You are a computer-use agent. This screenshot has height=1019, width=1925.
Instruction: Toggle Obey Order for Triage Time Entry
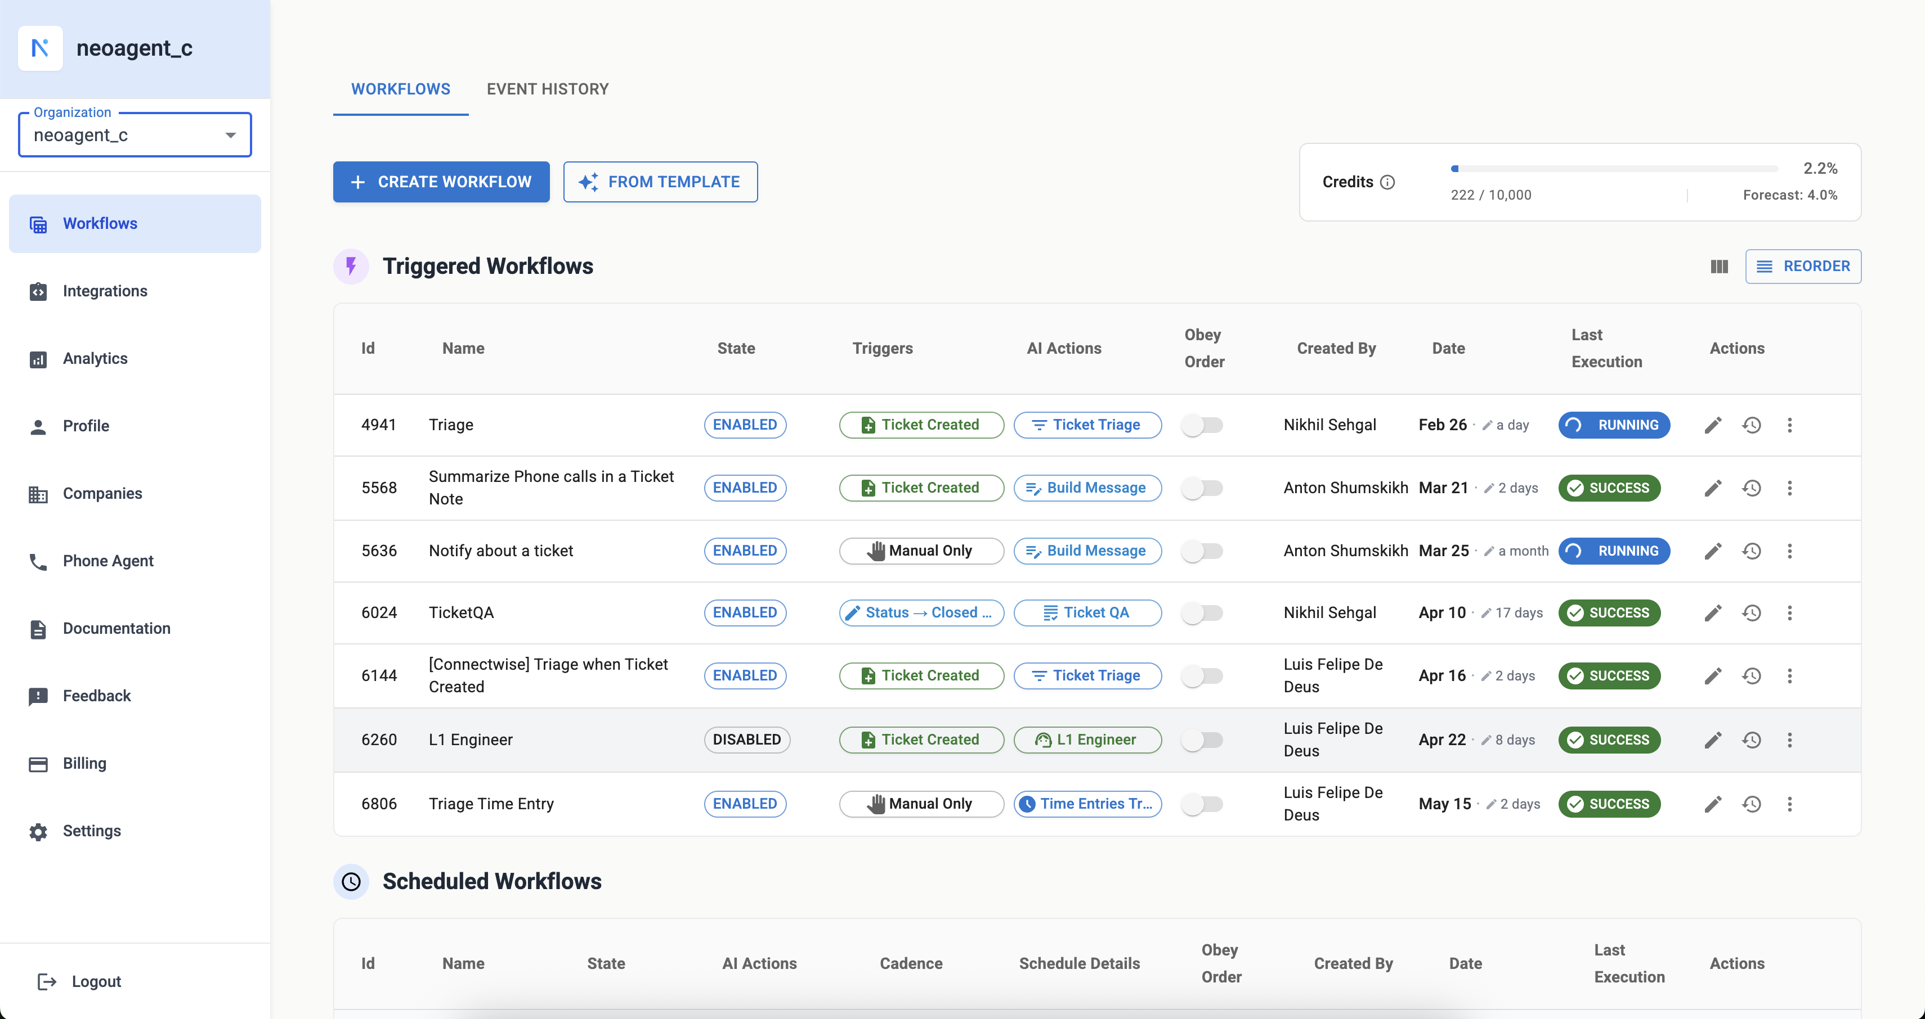click(1202, 804)
